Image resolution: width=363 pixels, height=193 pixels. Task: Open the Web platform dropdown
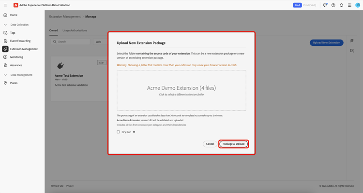[x=100, y=42]
